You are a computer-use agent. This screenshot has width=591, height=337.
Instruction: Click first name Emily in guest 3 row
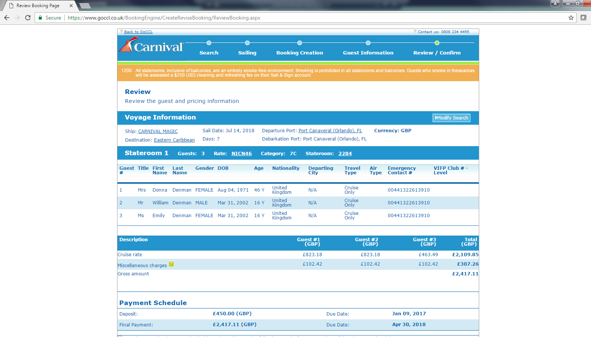[x=158, y=216]
